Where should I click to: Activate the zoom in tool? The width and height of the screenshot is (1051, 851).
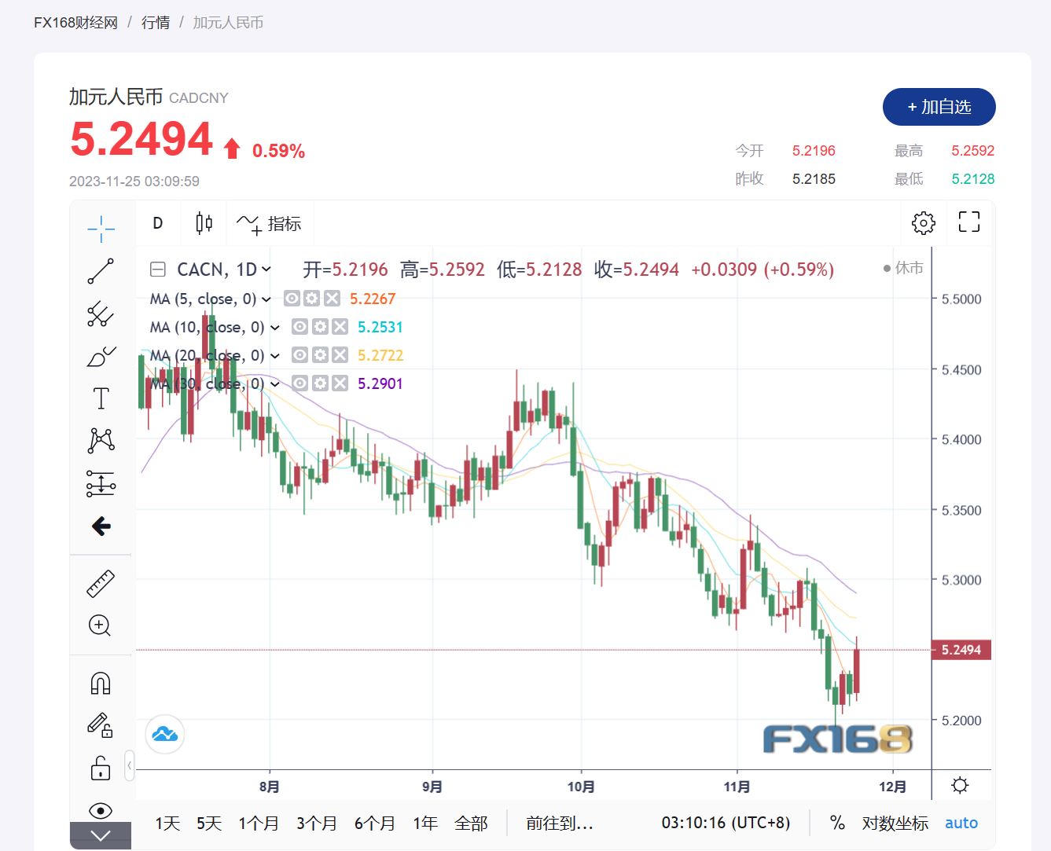[100, 625]
